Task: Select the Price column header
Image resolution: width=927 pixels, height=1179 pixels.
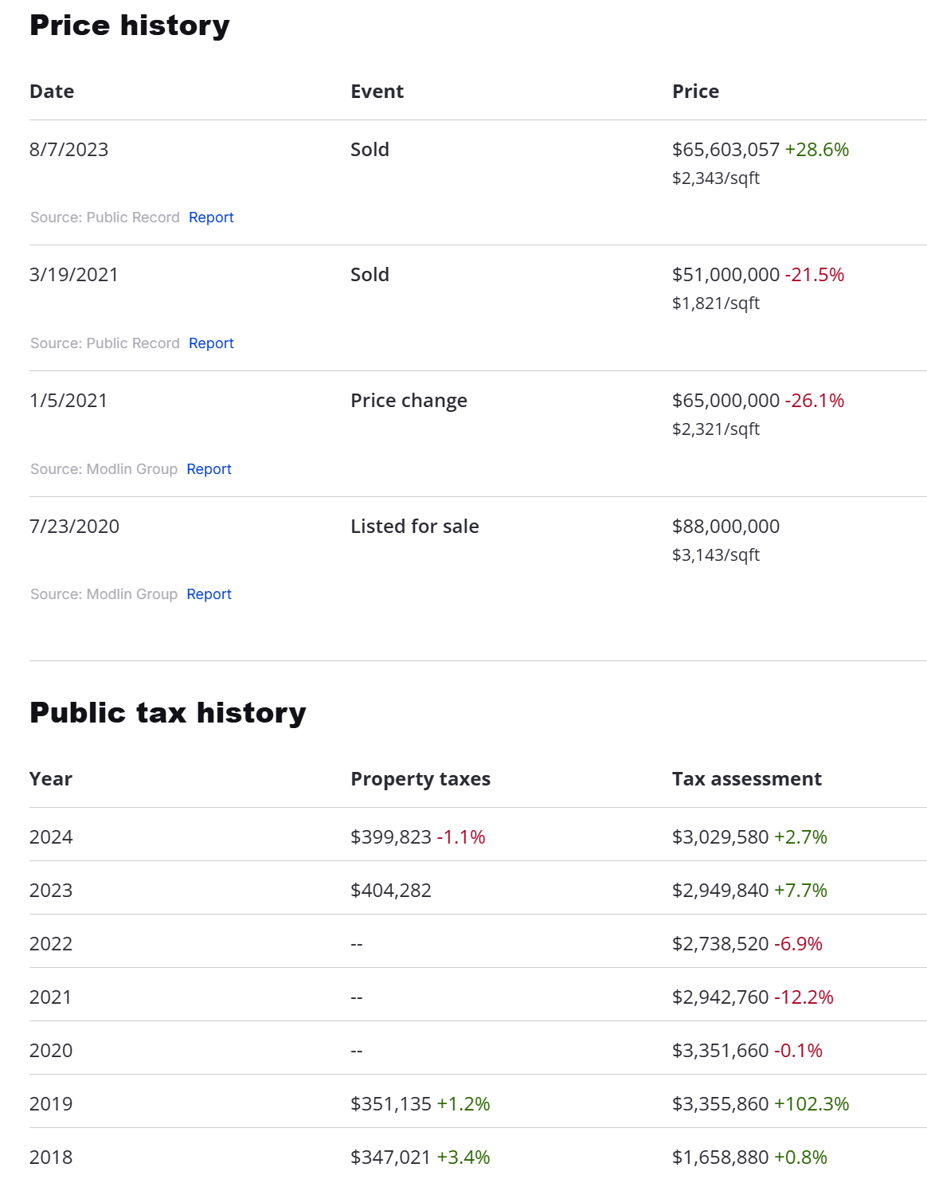Action: (695, 92)
